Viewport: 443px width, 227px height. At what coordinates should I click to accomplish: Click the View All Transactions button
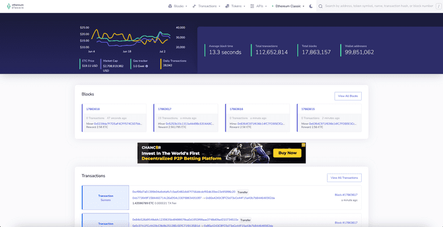click(344, 178)
